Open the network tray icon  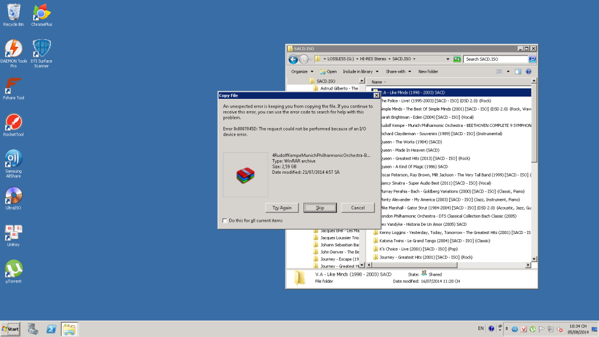(x=550, y=329)
